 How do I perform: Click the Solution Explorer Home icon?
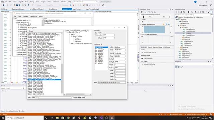[x=181, y=12]
